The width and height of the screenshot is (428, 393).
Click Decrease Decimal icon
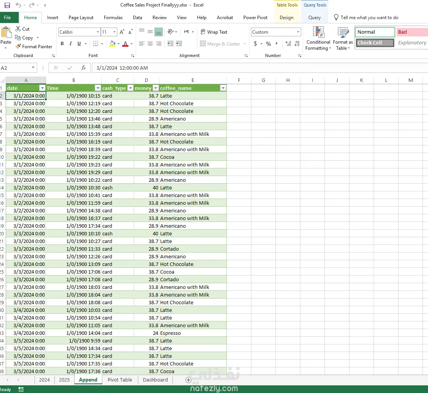pyautogui.click(x=297, y=44)
